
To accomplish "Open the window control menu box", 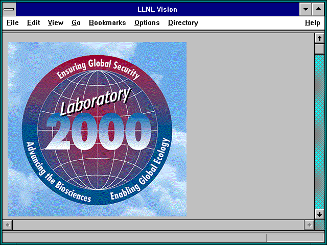I will (9, 9).
